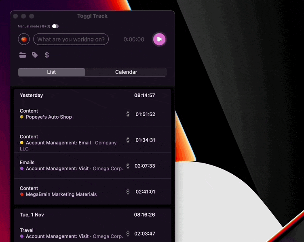
Task: Click billable icon on Company LLC Email entry
Action: 128,140
